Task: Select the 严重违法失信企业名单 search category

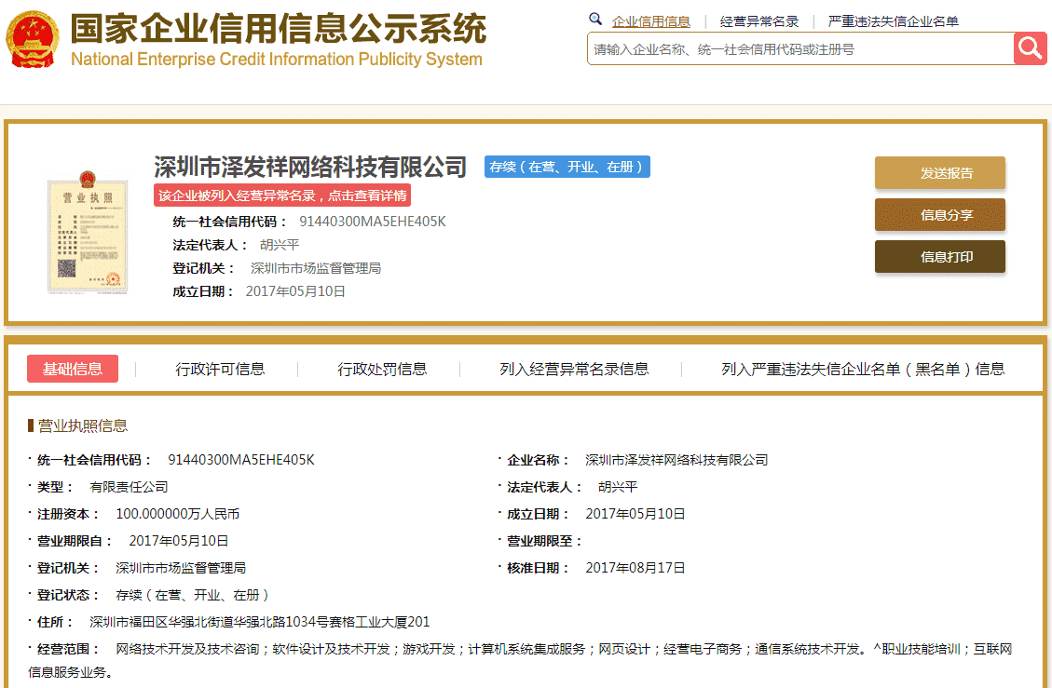Action: click(x=893, y=21)
